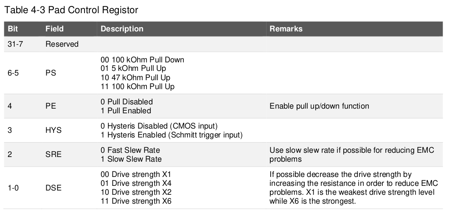
Task: Click "1 Hysteris Enabled (Schmitt trigger input)" text
Action: 171,135
